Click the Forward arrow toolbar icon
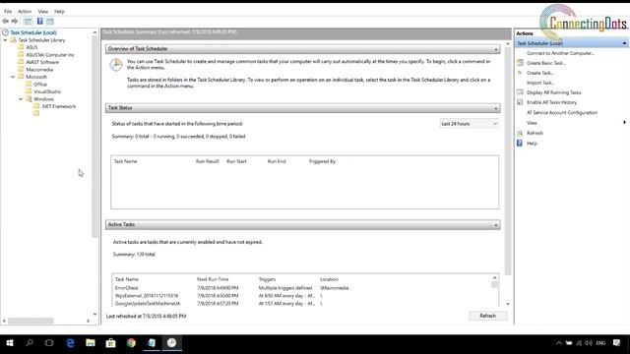The height and width of the screenshot is (354, 630). click(15, 21)
